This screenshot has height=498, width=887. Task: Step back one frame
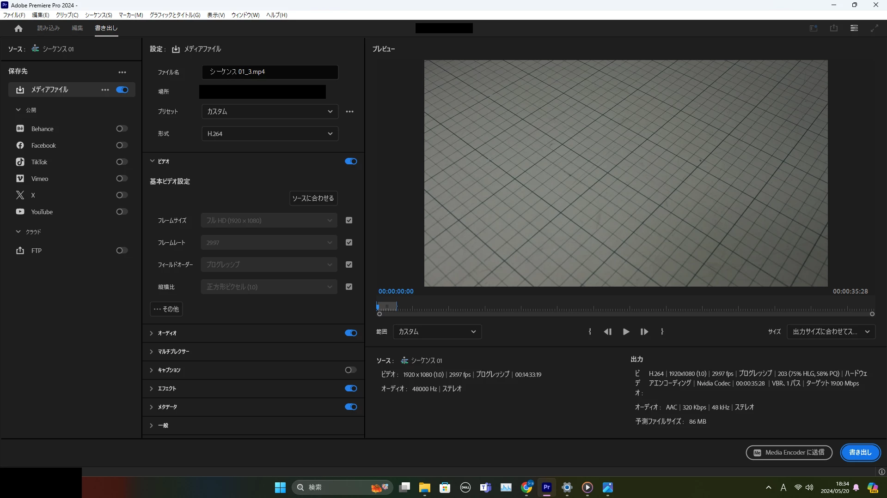608,332
